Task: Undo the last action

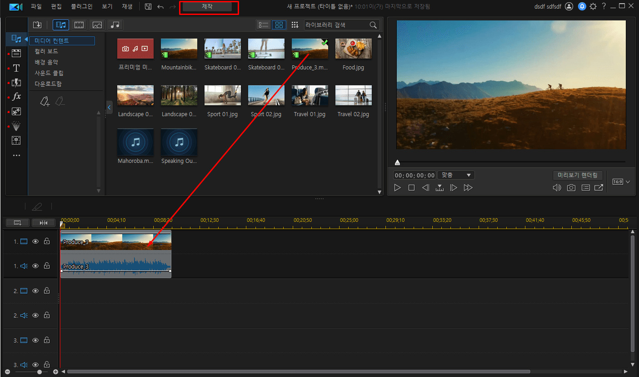Action: pos(160,6)
